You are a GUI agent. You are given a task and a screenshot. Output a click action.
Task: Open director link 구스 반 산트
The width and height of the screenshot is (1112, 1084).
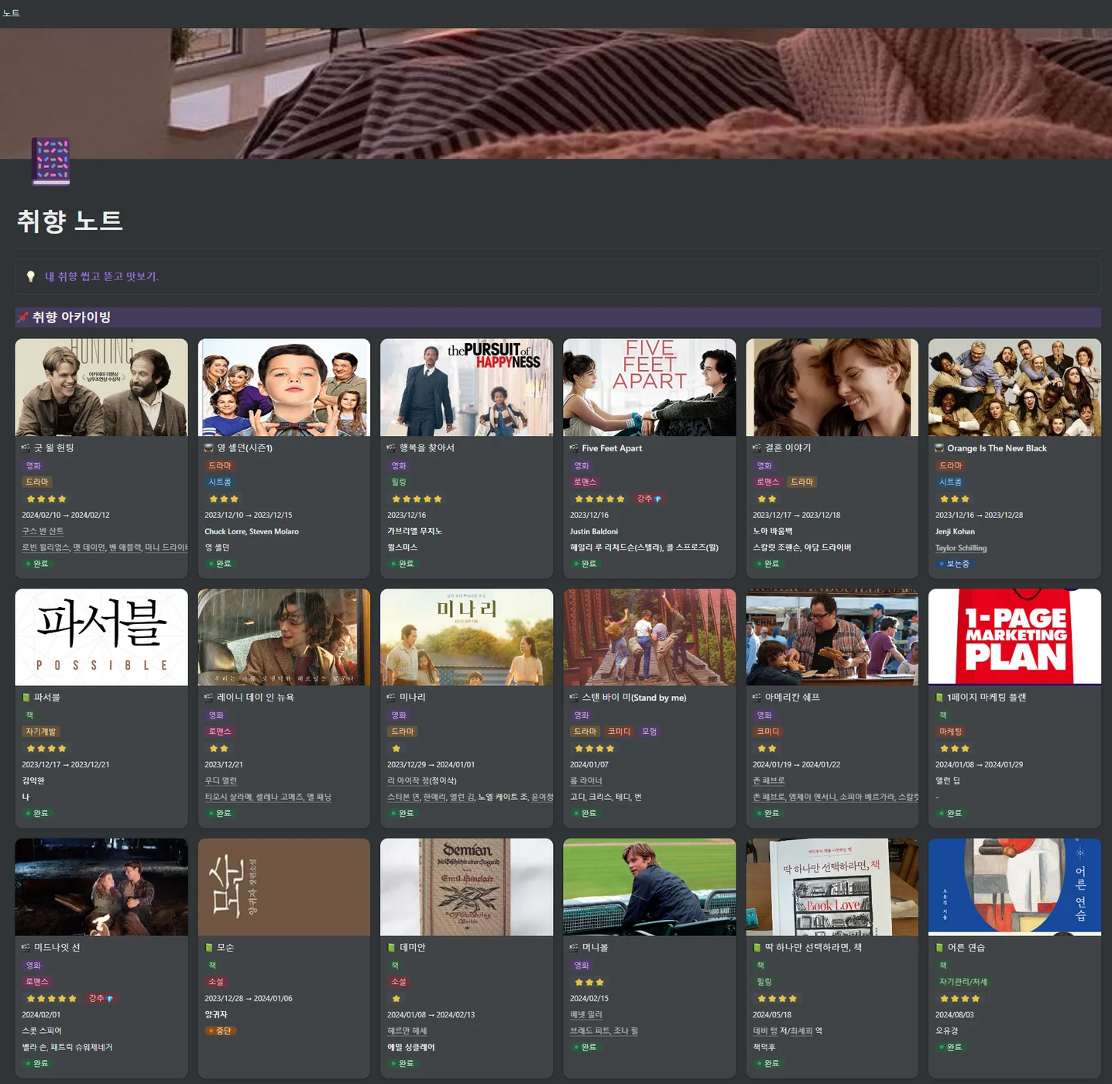[43, 531]
